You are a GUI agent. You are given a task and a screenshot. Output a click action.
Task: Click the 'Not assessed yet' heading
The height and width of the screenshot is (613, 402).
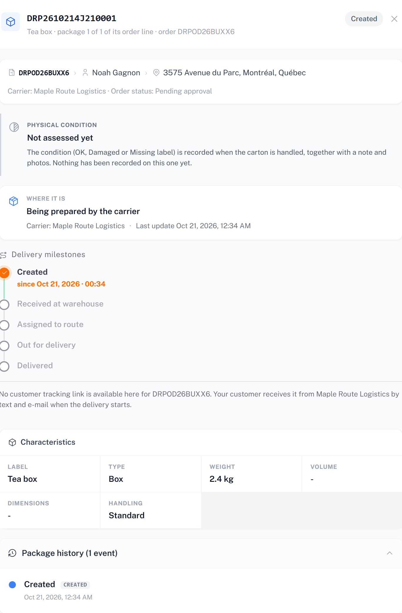60,138
